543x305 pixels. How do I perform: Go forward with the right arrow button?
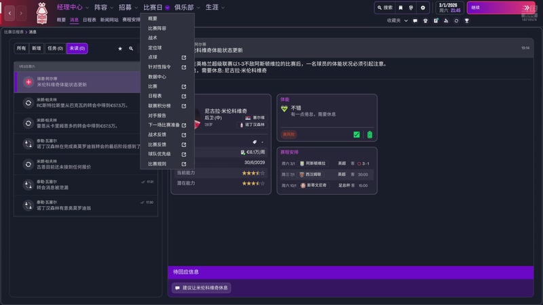coord(21,13)
